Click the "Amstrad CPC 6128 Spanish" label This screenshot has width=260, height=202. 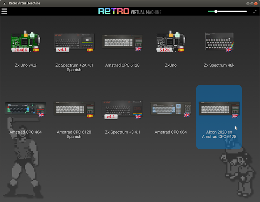tap(74, 135)
